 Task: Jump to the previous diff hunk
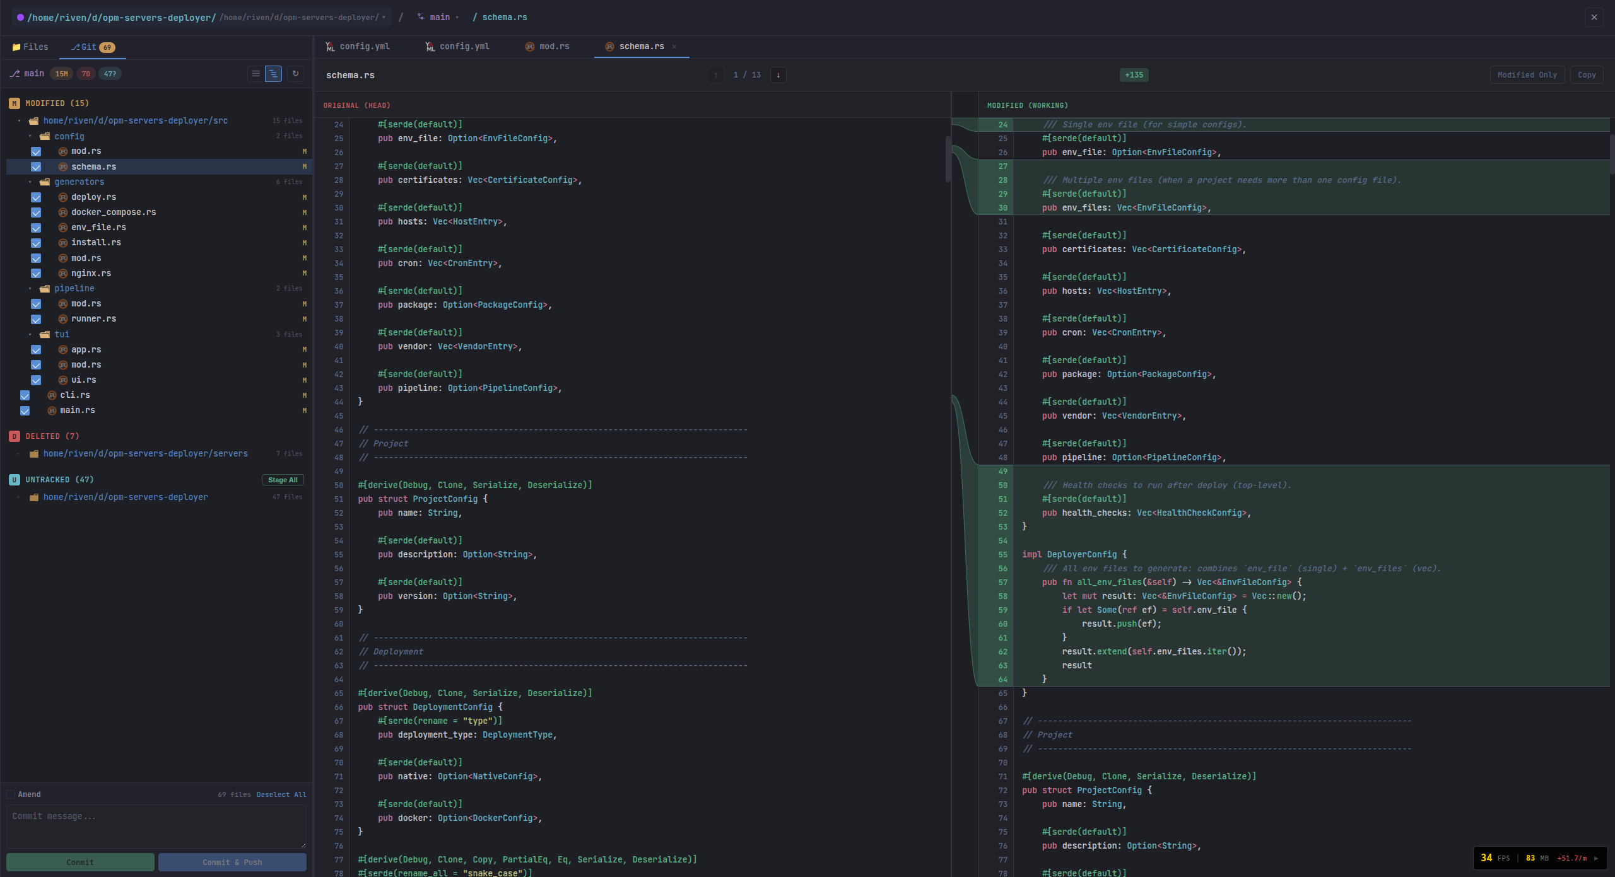tap(715, 75)
